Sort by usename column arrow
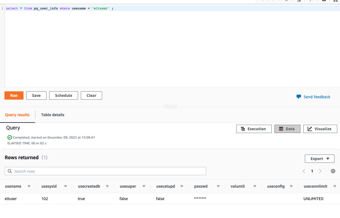Image resolution: width=340 pixels, height=218 pixels. (29, 186)
